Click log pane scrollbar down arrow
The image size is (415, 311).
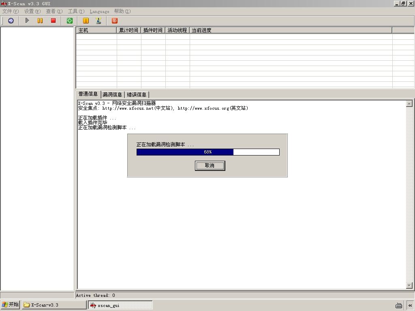pos(409,285)
